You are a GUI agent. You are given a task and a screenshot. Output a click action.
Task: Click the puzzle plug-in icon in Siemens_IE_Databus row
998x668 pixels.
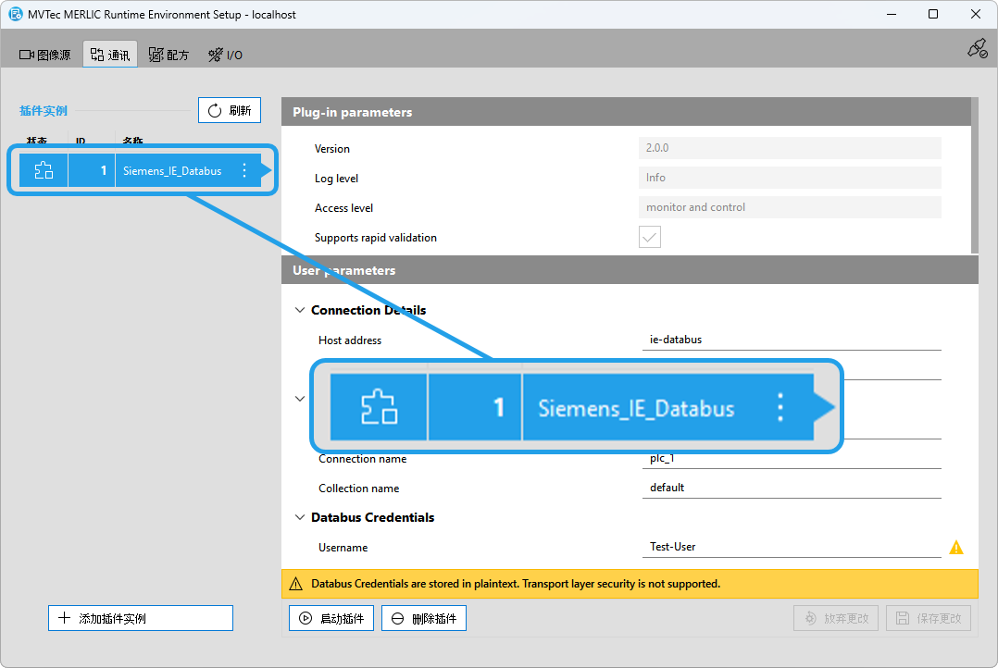(x=44, y=170)
